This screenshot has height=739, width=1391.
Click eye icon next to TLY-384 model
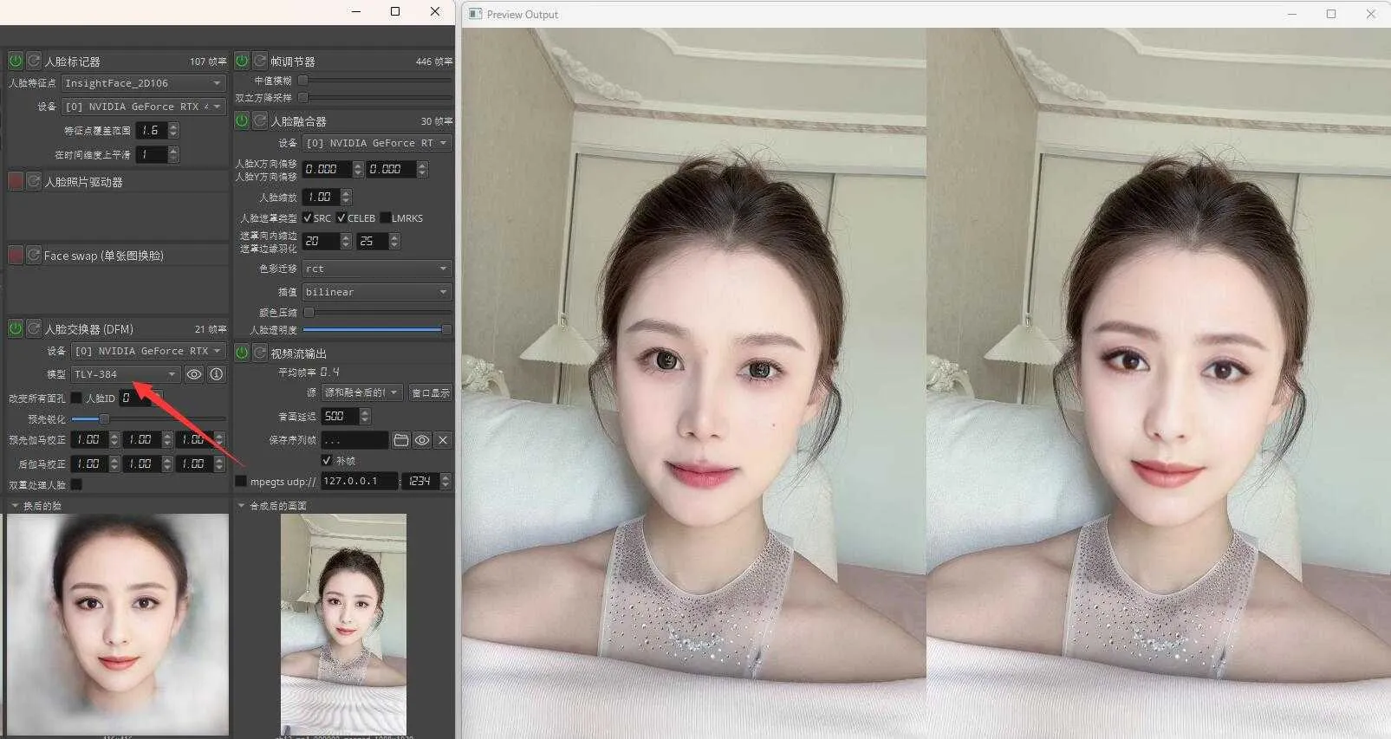point(194,374)
